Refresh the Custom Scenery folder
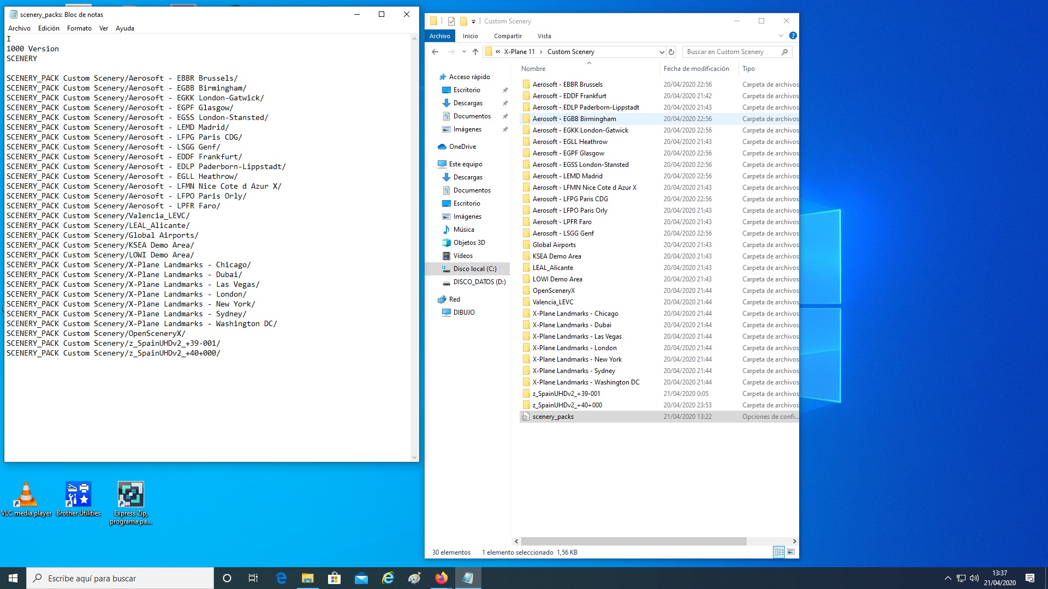 [x=671, y=52]
